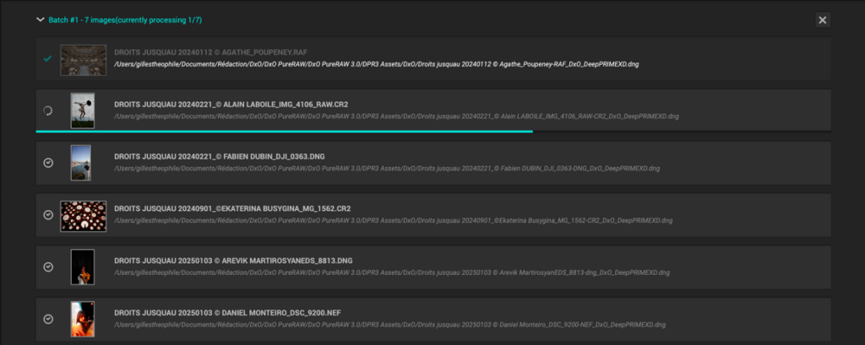This screenshot has height=345, width=865.
Task: Open the Agathe Poupeney RAF thumbnail
Action: (84, 60)
